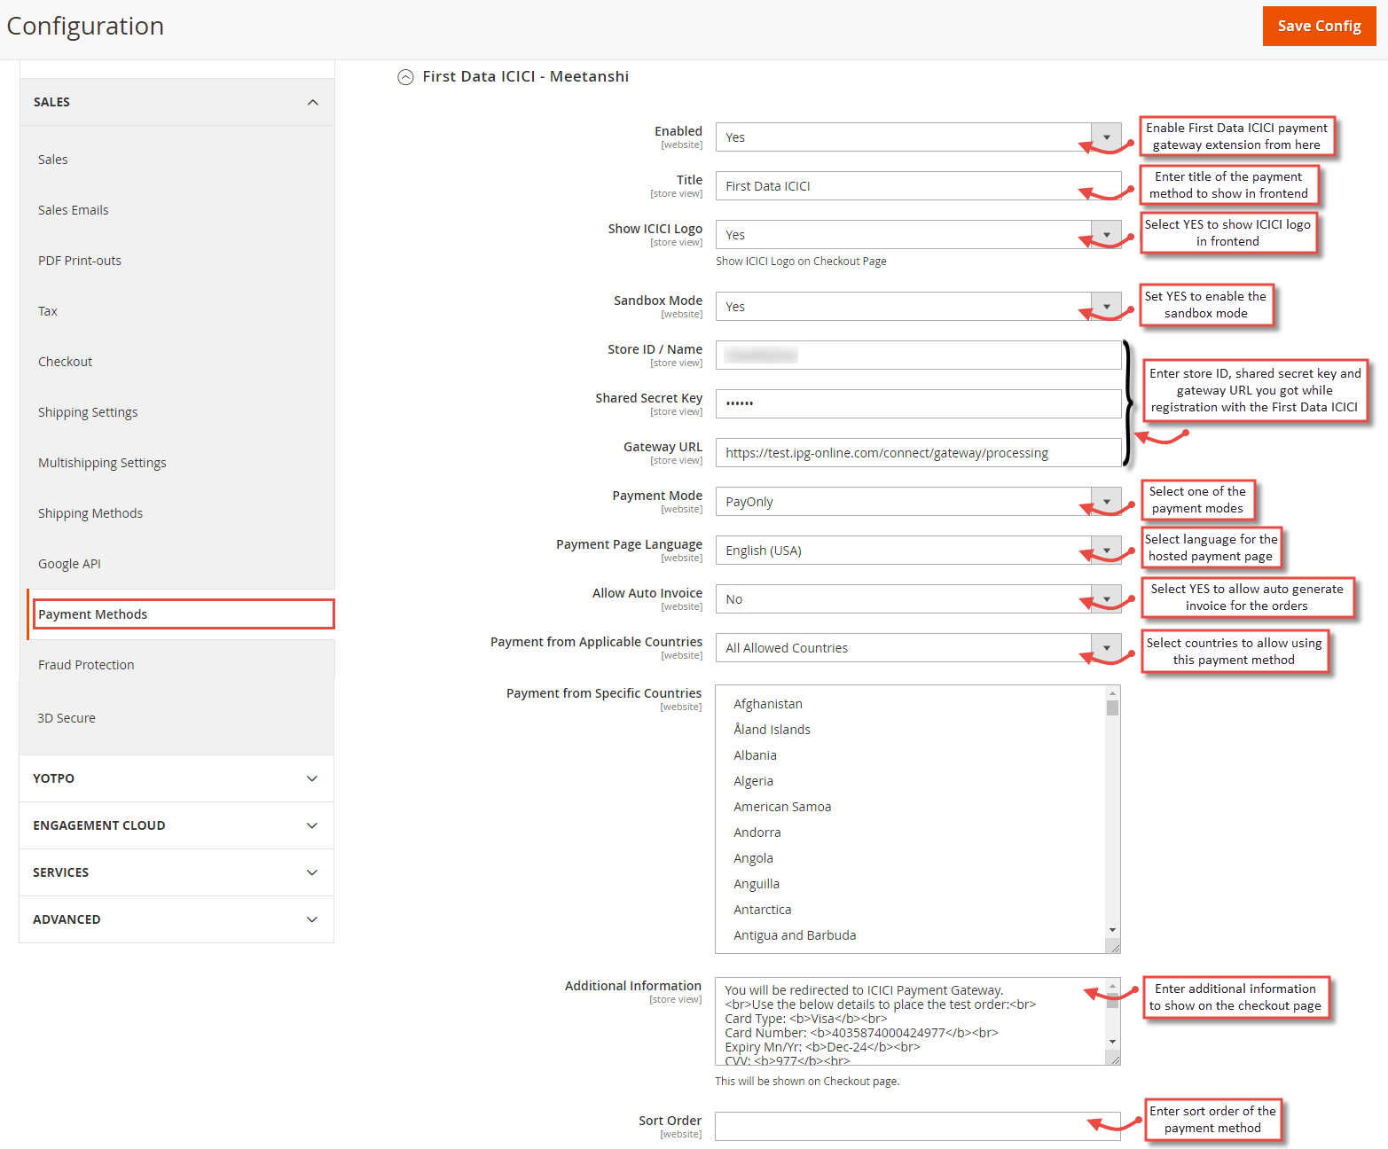Select Shipping Methods in the sidebar
The width and height of the screenshot is (1388, 1149).
tap(90, 512)
